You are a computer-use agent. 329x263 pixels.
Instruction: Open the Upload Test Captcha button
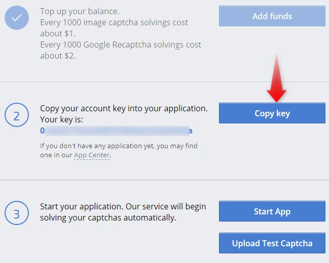point(272,243)
